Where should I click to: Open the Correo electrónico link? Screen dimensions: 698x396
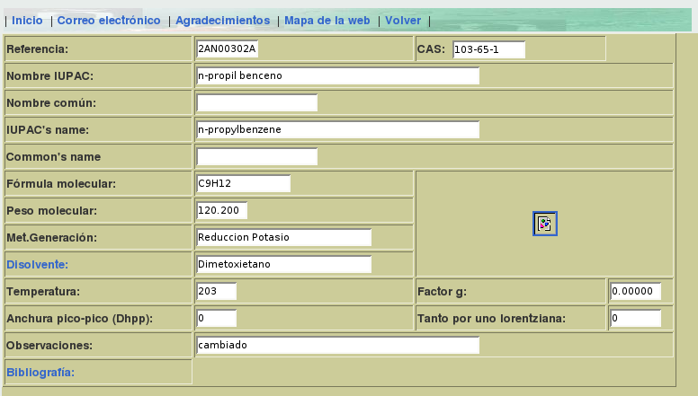coord(109,20)
